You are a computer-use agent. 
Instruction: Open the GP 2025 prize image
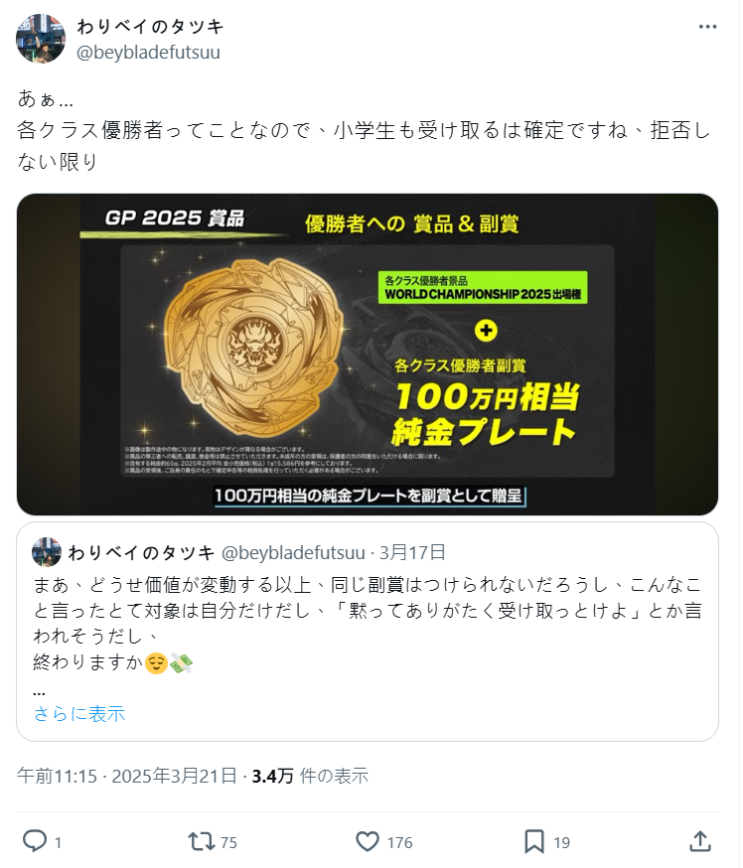pos(368,355)
